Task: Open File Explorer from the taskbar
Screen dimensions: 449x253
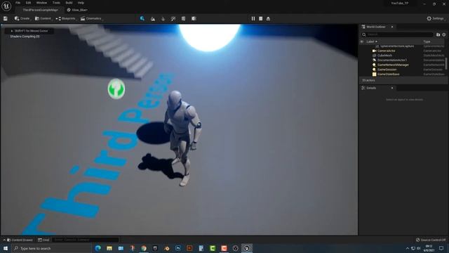Action: (109, 248)
